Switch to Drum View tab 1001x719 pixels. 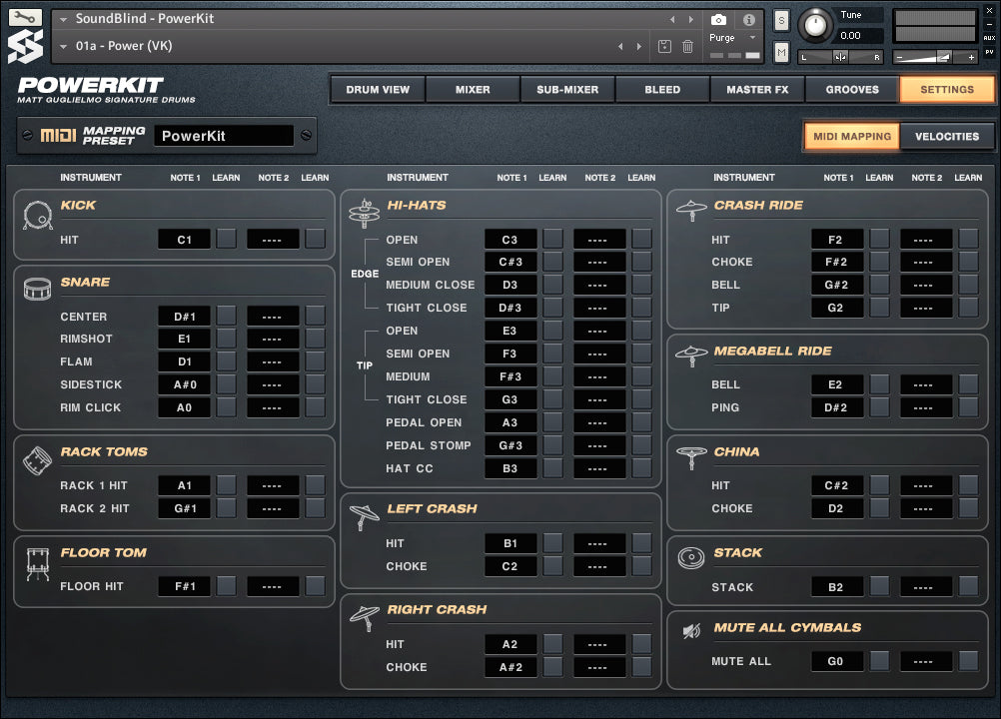coord(378,89)
